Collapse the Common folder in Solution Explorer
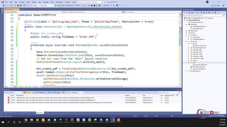This screenshot has height=127, width=227. click(186, 35)
